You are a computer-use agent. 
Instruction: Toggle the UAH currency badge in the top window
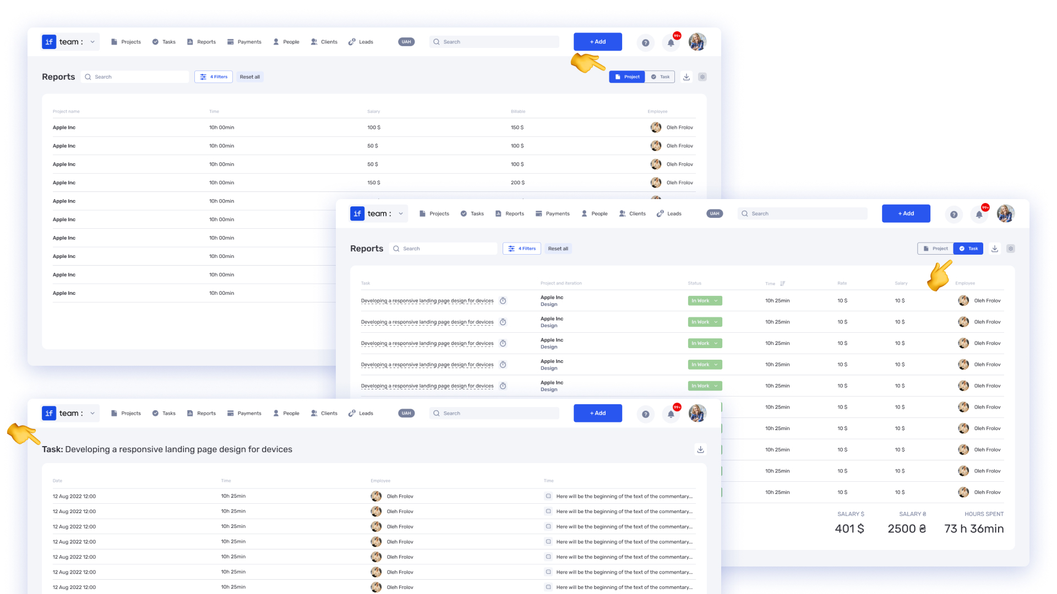pos(406,42)
